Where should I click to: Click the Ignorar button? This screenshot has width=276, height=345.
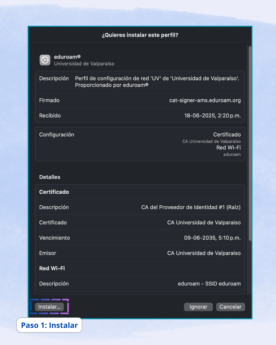point(198,307)
